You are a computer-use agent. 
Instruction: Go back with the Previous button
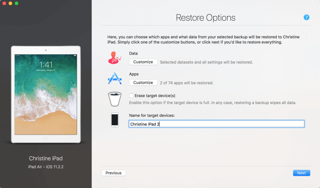[x=114, y=173]
